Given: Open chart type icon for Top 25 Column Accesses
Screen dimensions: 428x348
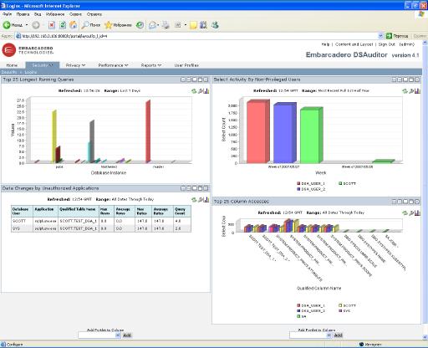Looking at the screenshot, I should (x=417, y=213).
